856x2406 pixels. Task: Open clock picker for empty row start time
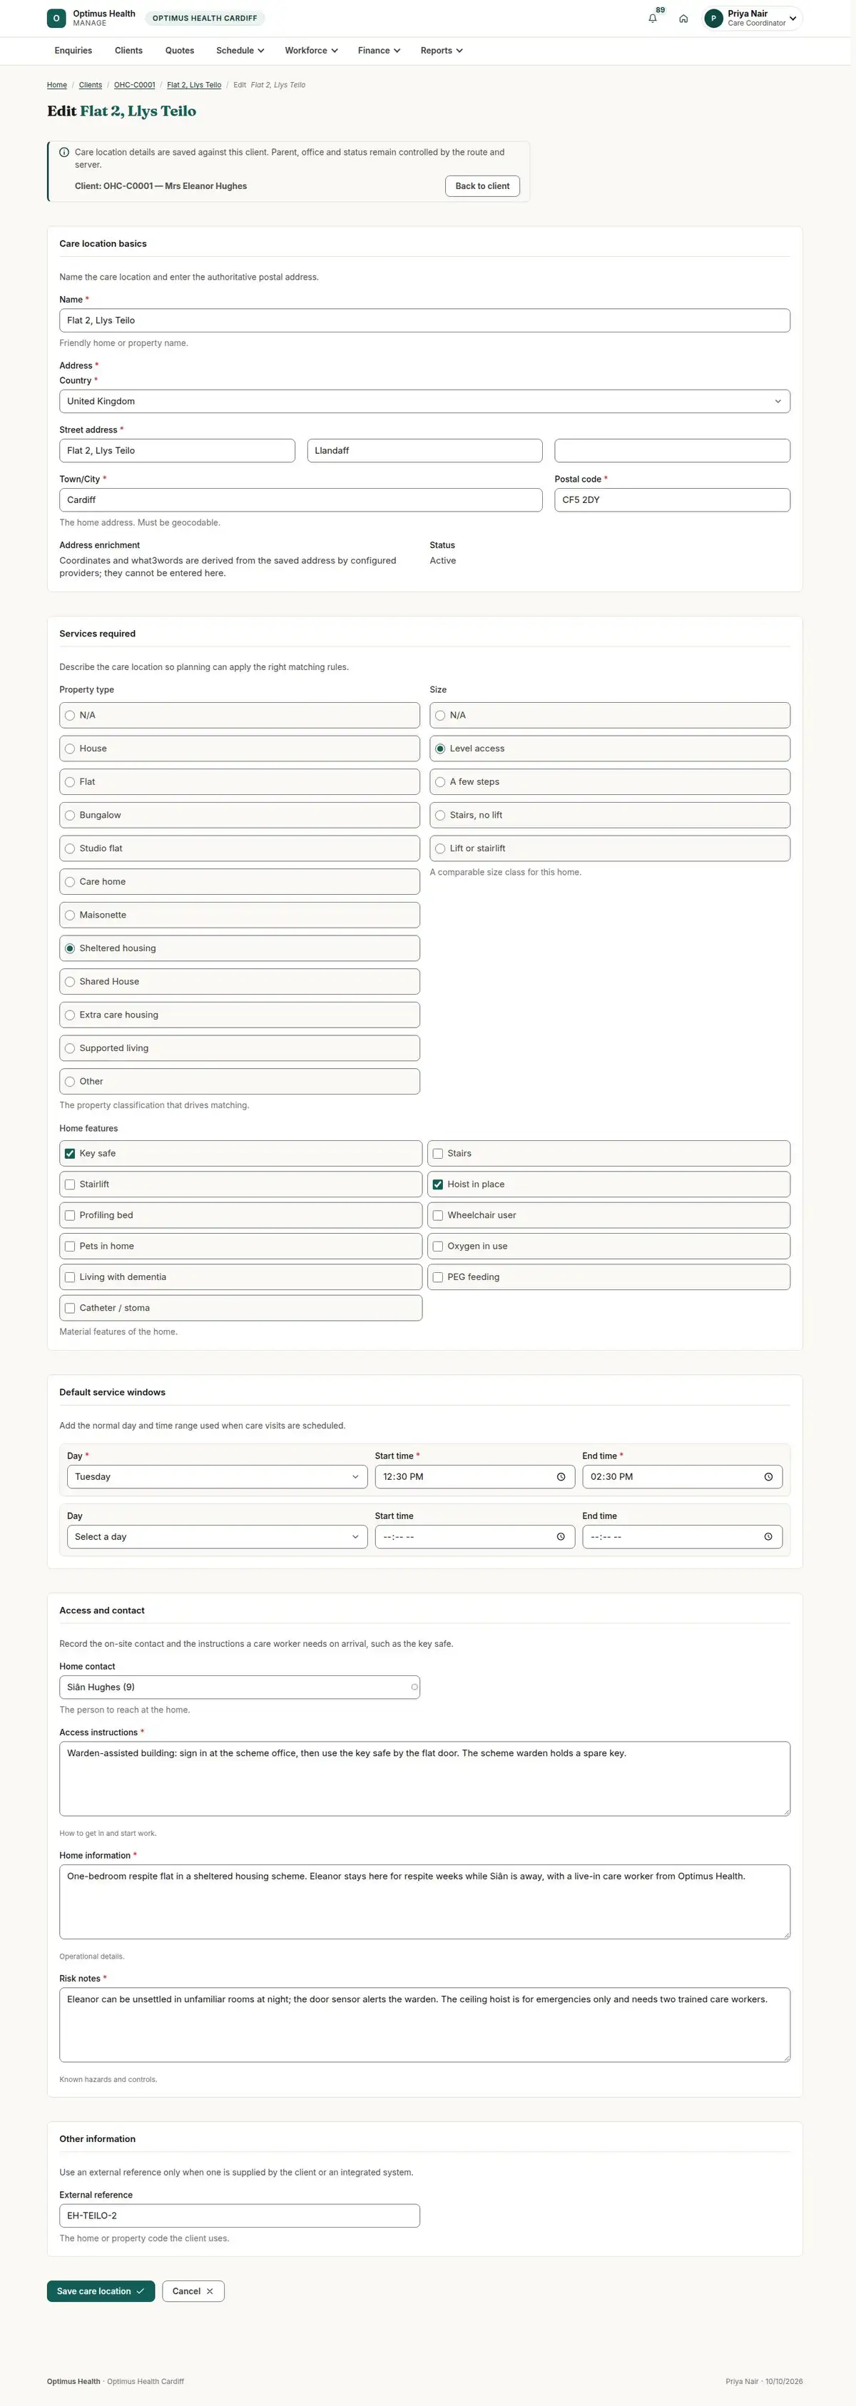[561, 1536]
